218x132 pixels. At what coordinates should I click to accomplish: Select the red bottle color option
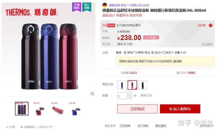click(132, 85)
